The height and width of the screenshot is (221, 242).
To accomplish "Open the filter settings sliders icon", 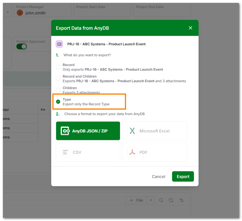I will (182, 200).
